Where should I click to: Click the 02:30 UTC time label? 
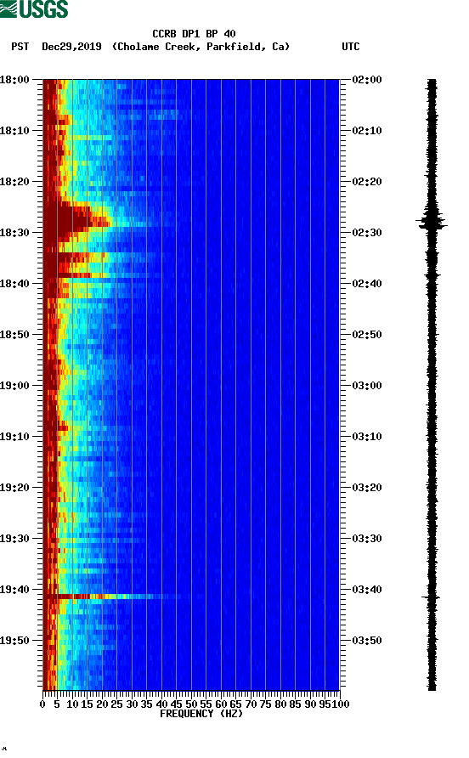click(x=367, y=233)
